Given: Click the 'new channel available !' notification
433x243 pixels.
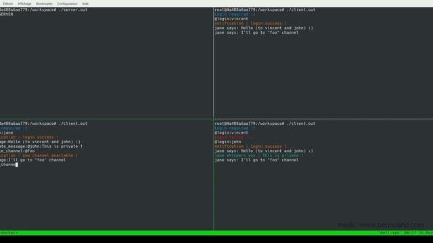Looking at the screenshot, I should pos(39,155).
